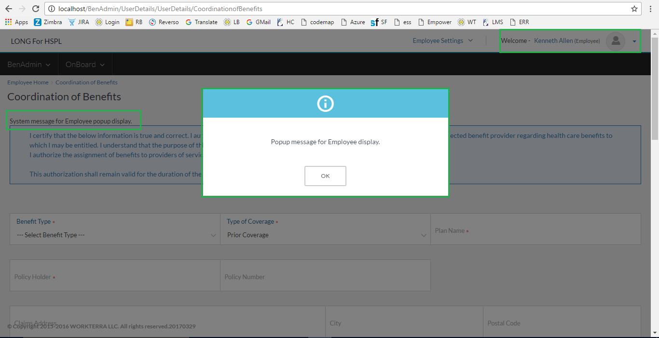Open the Zimbra bookmark
Screen dimensions: 659x338
tap(48, 22)
